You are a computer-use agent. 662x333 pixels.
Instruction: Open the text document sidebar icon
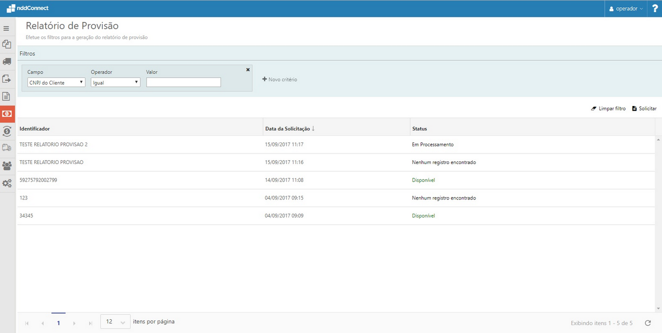click(7, 97)
